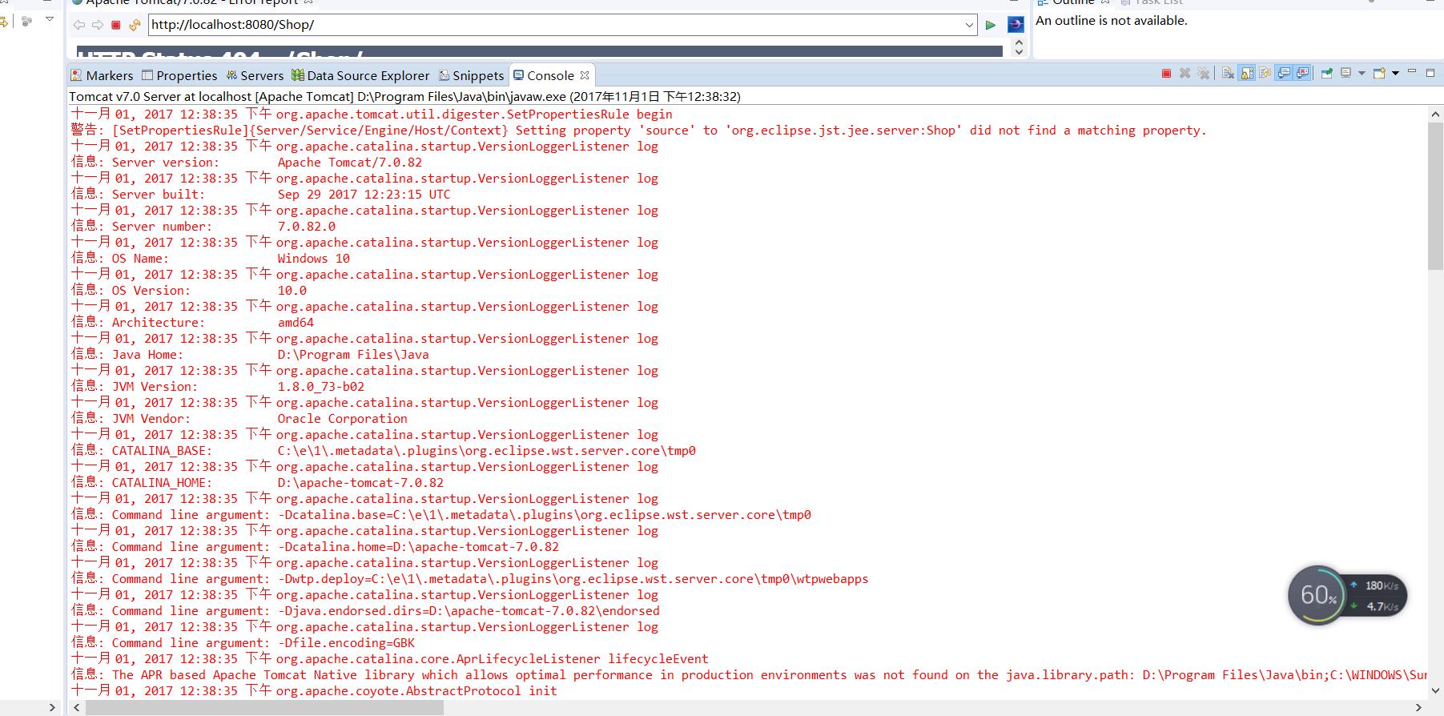Click 'An outline is not available.' text
Image resolution: width=1444 pixels, height=716 pixels.
pyautogui.click(x=1112, y=21)
